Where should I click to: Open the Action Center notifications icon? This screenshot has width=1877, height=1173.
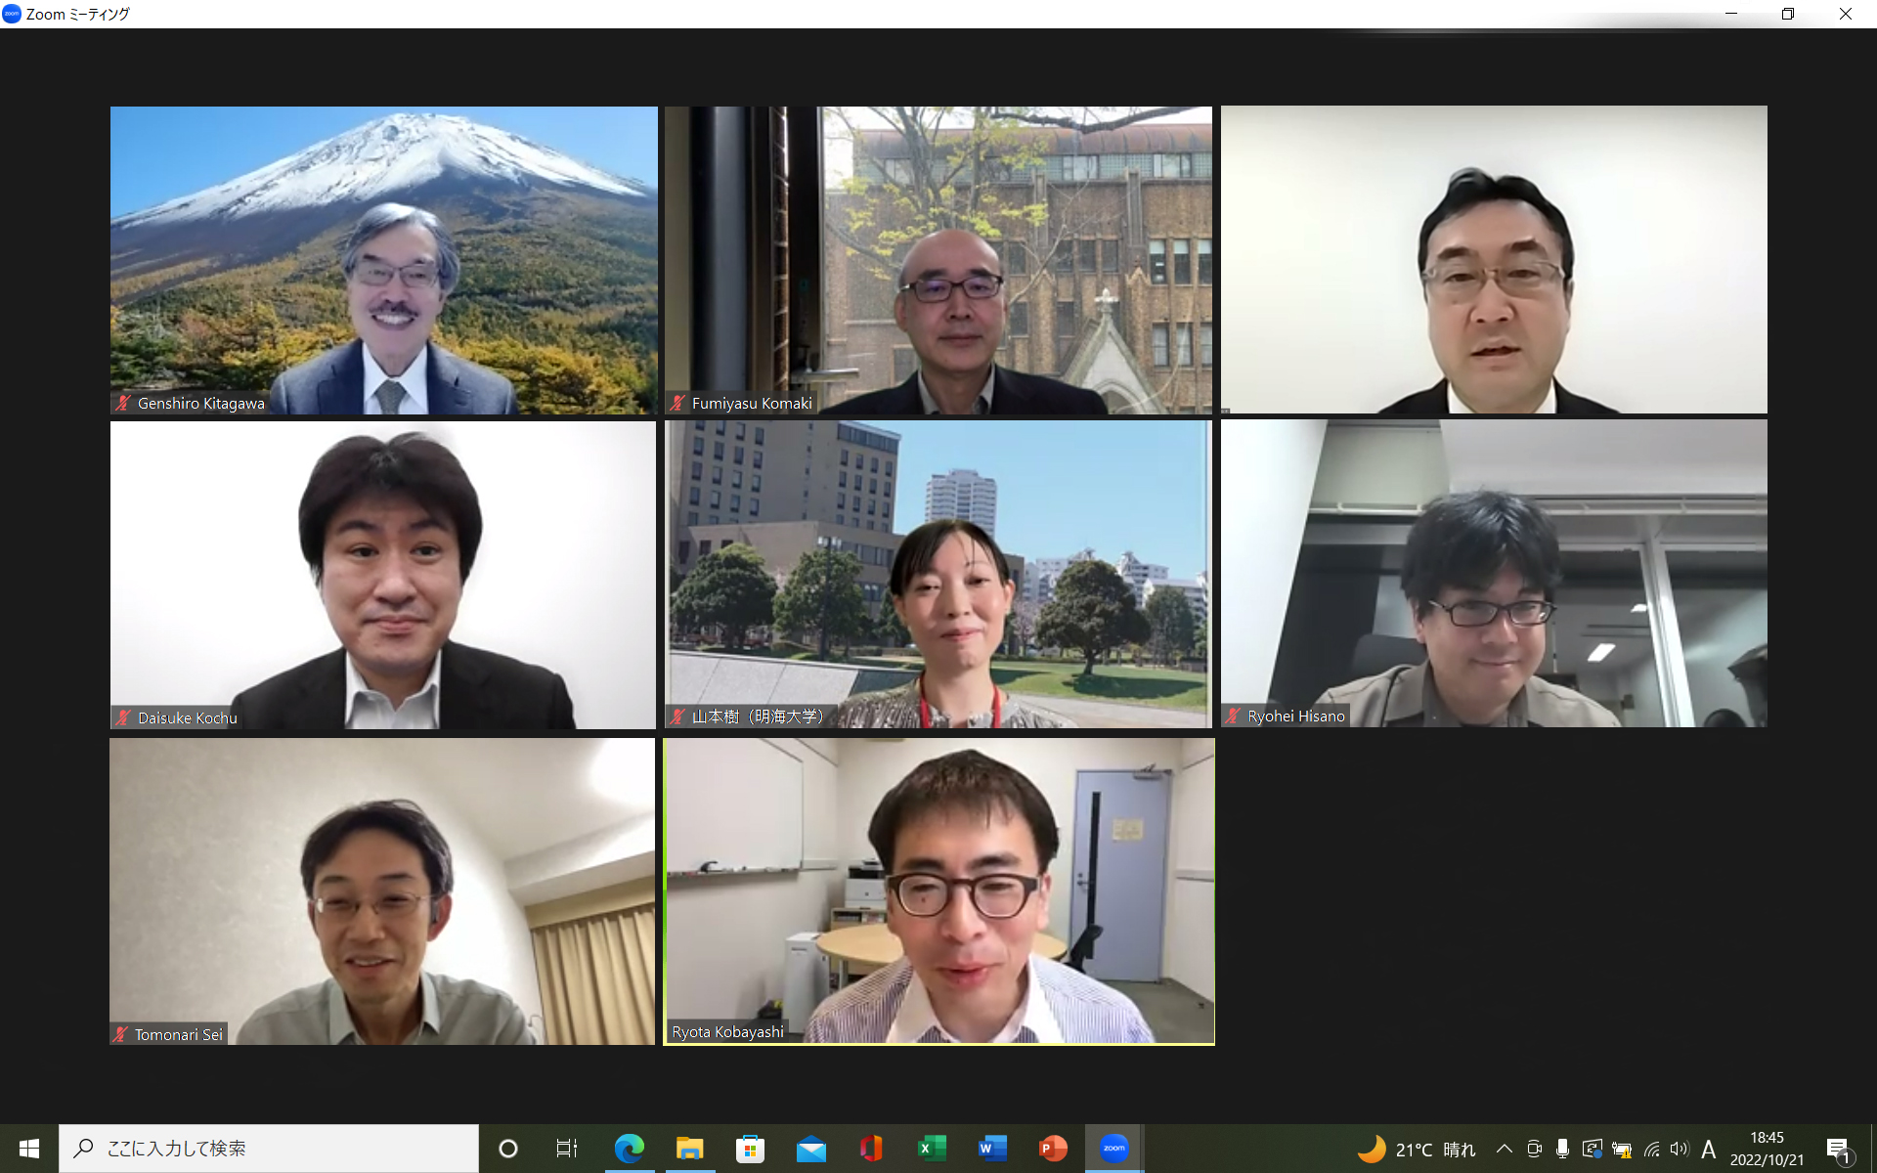[x=1839, y=1150]
